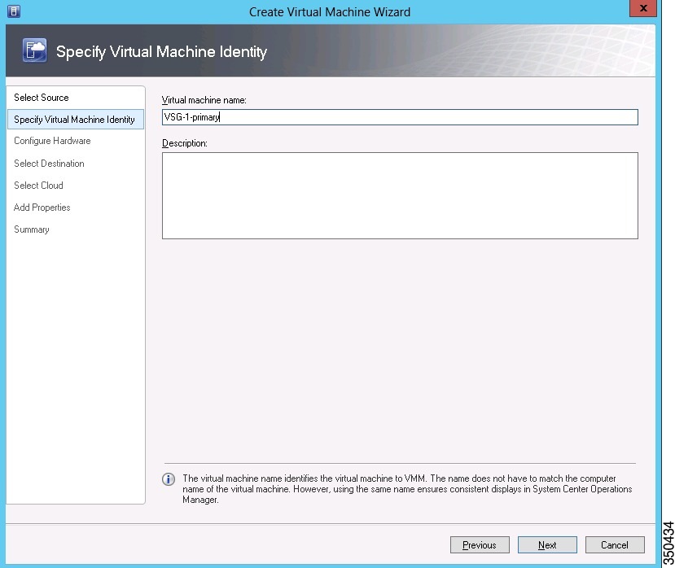Image resolution: width=675 pixels, height=568 pixels.
Task: Click the "Virtual machine name:" label
Action: click(x=204, y=100)
